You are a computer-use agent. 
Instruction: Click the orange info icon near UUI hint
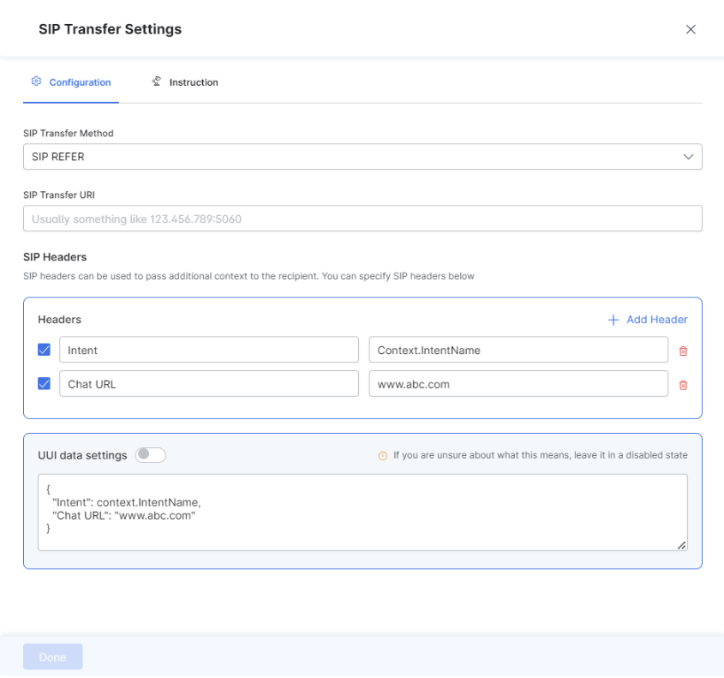pyautogui.click(x=383, y=456)
